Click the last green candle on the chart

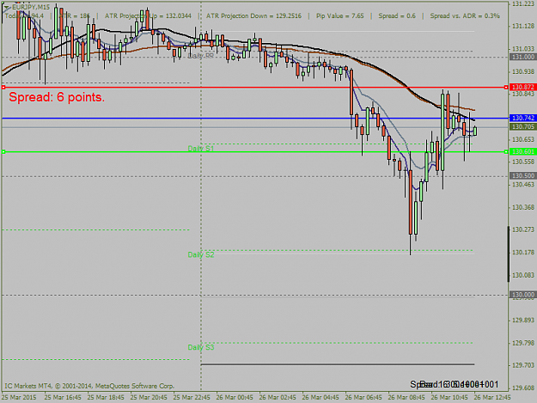point(475,131)
